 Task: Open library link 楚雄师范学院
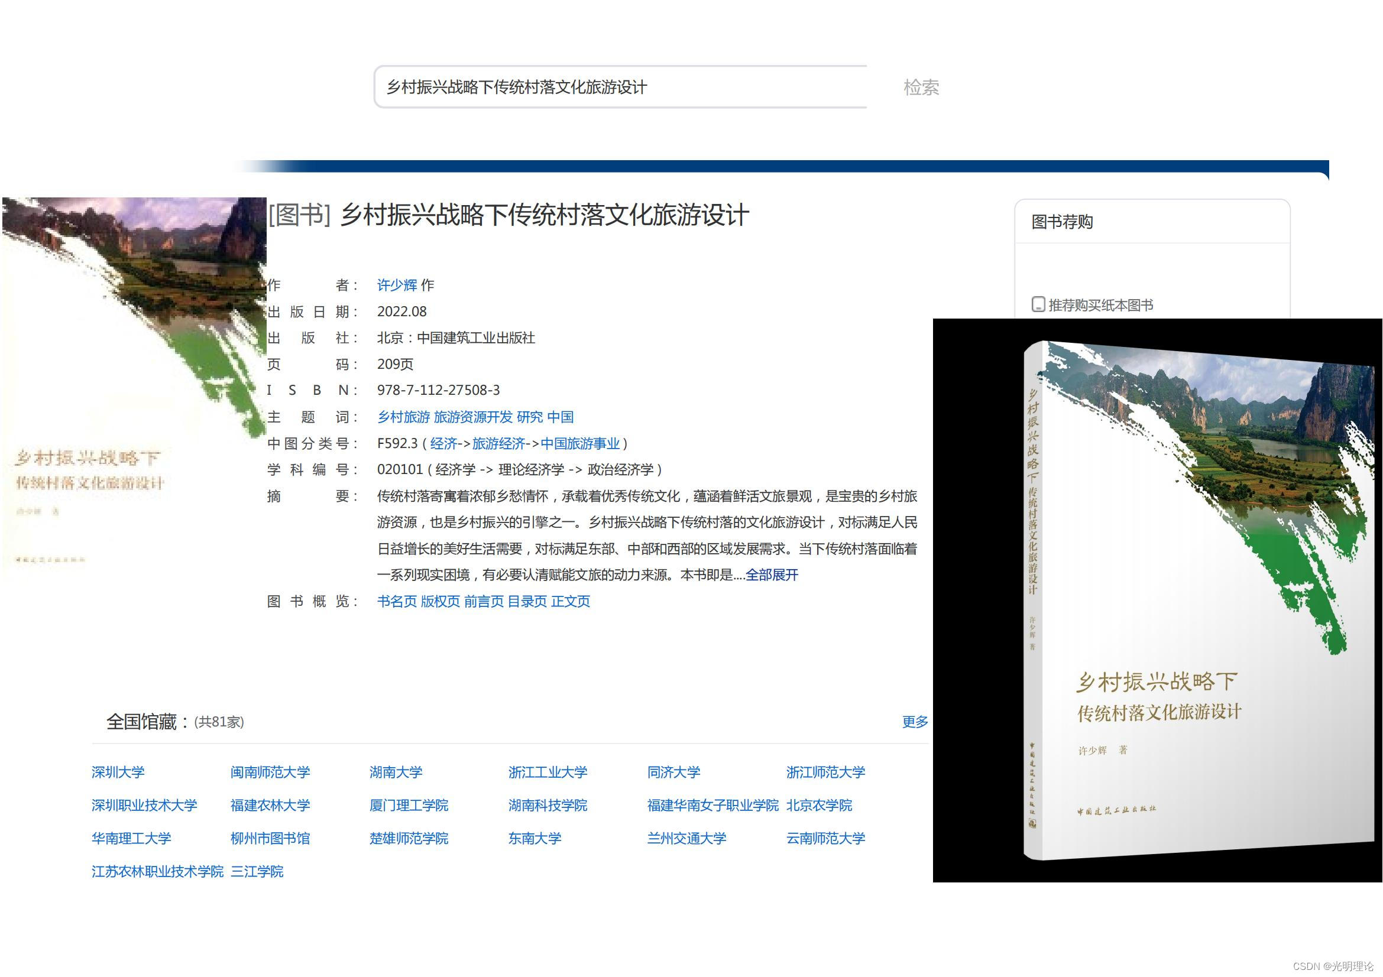[x=409, y=838]
